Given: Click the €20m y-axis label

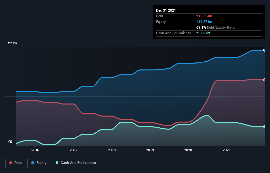Looking at the screenshot, I should tap(12, 43).
